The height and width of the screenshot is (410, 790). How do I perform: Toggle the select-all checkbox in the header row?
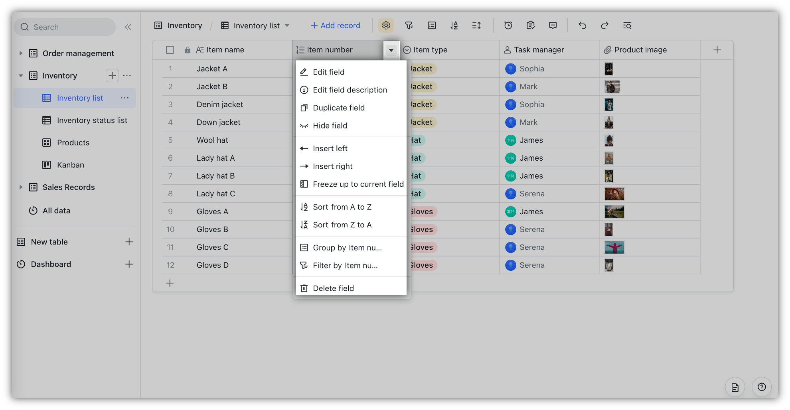click(x=170, y=49)
